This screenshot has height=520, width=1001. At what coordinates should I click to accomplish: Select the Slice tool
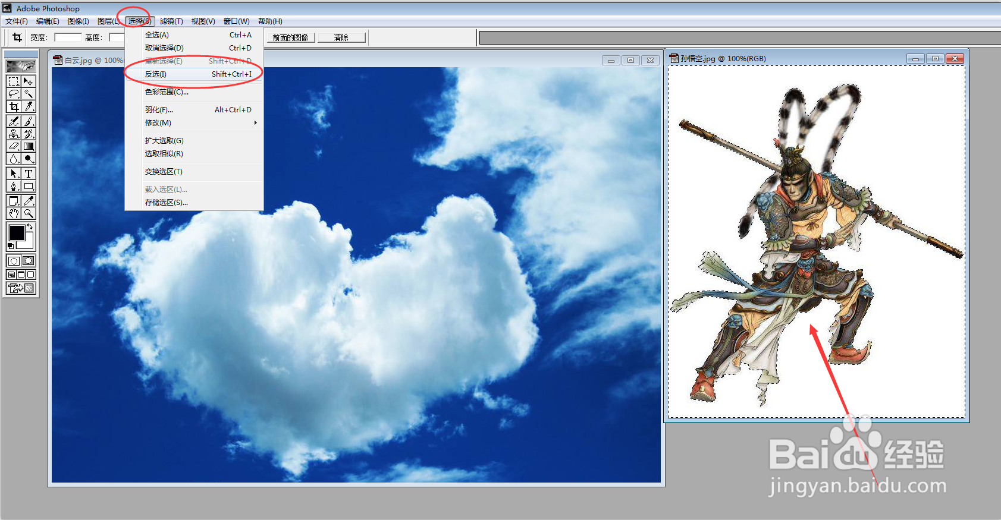coord(28,106)
